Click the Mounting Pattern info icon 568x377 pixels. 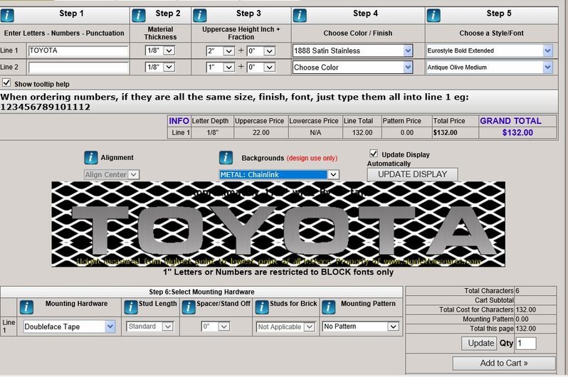pos(329,307)
